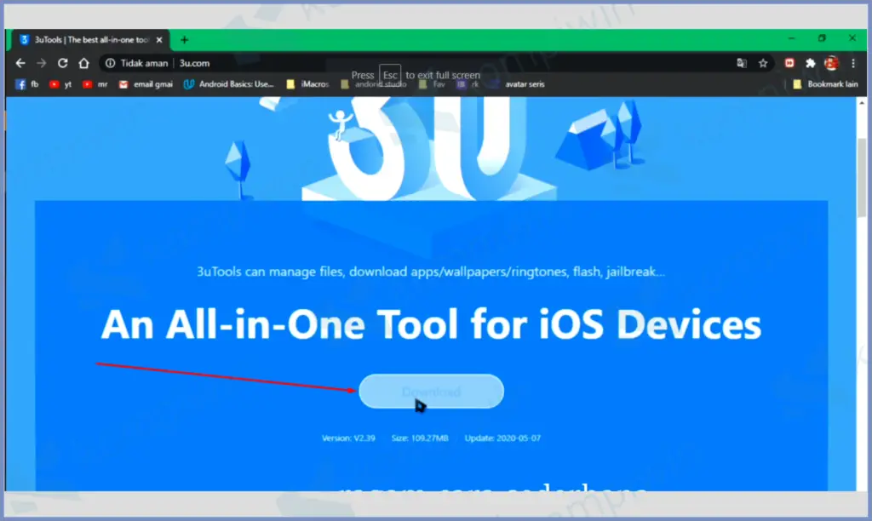Click the '3uTools can manage files' tagline
Screen dimensions: 872x521
431,272
